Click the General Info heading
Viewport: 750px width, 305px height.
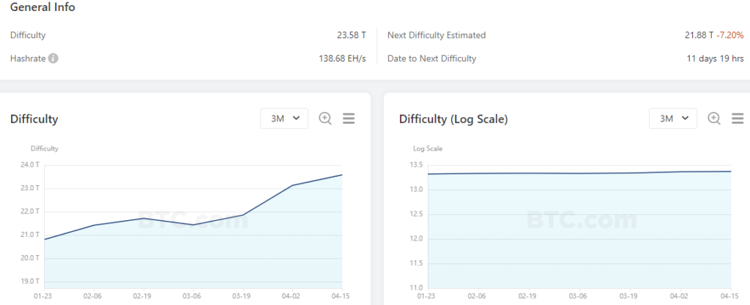tap(42, 7)
